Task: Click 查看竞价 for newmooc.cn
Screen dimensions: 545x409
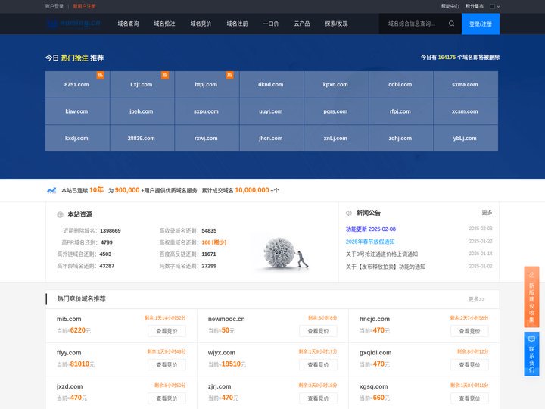Action: pos(318,331)
